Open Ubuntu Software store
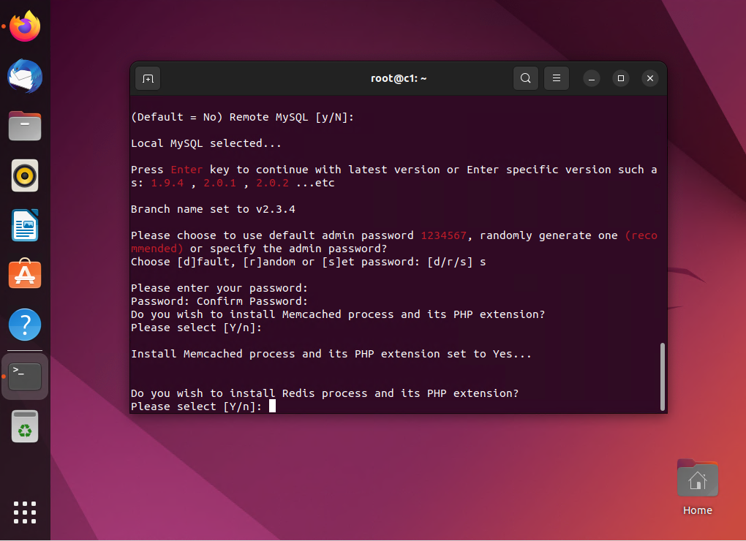This screenshot has height=541, width=746. pos(25,274)
